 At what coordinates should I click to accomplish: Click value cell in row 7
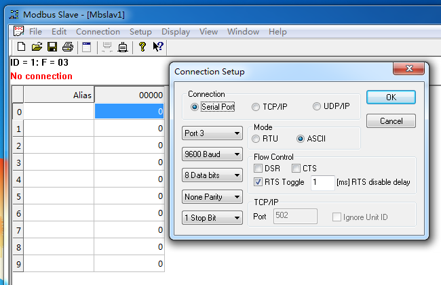point(129,229)
